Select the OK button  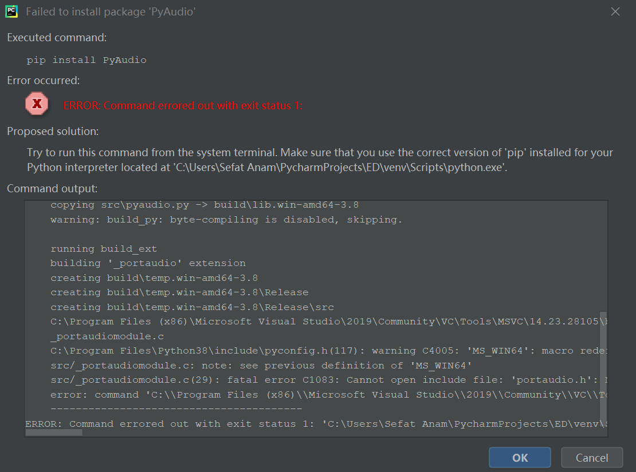(x=519, y=457)
